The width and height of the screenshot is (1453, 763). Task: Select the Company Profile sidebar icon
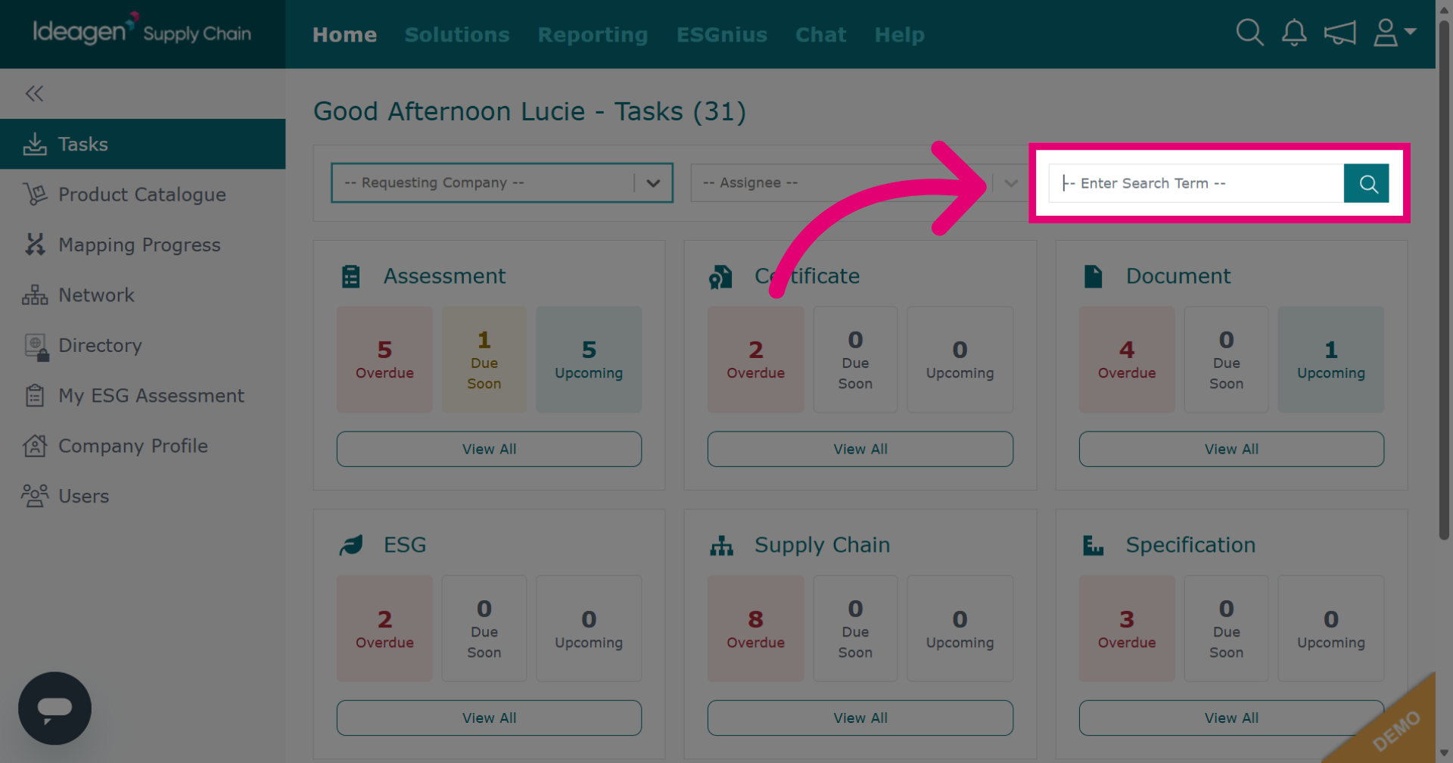click(x=35, y=446)
